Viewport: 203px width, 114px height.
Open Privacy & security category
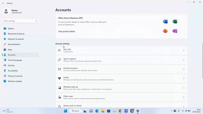tap(21, 76)
